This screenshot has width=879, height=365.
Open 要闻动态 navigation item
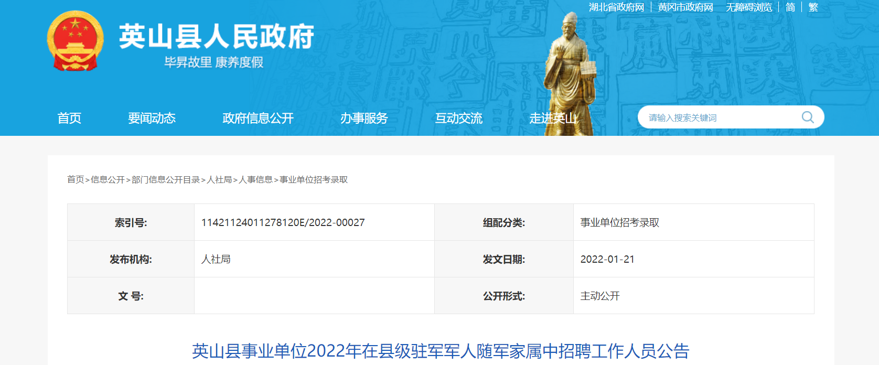pos(152,118)
